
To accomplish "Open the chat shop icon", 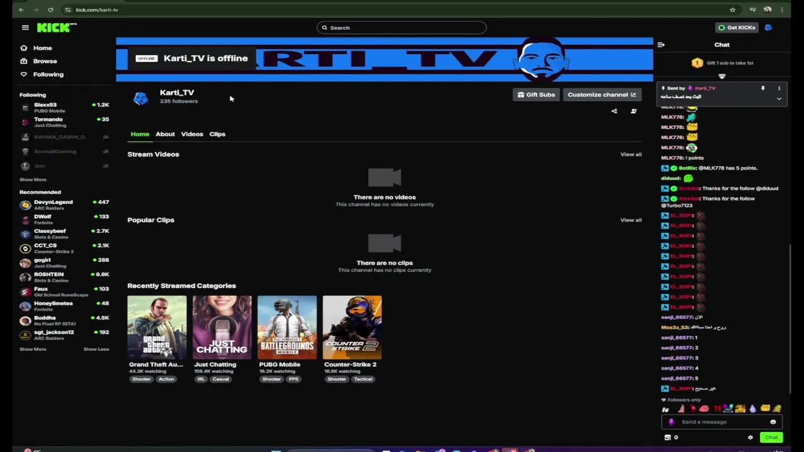I will [x=668, y=438].
